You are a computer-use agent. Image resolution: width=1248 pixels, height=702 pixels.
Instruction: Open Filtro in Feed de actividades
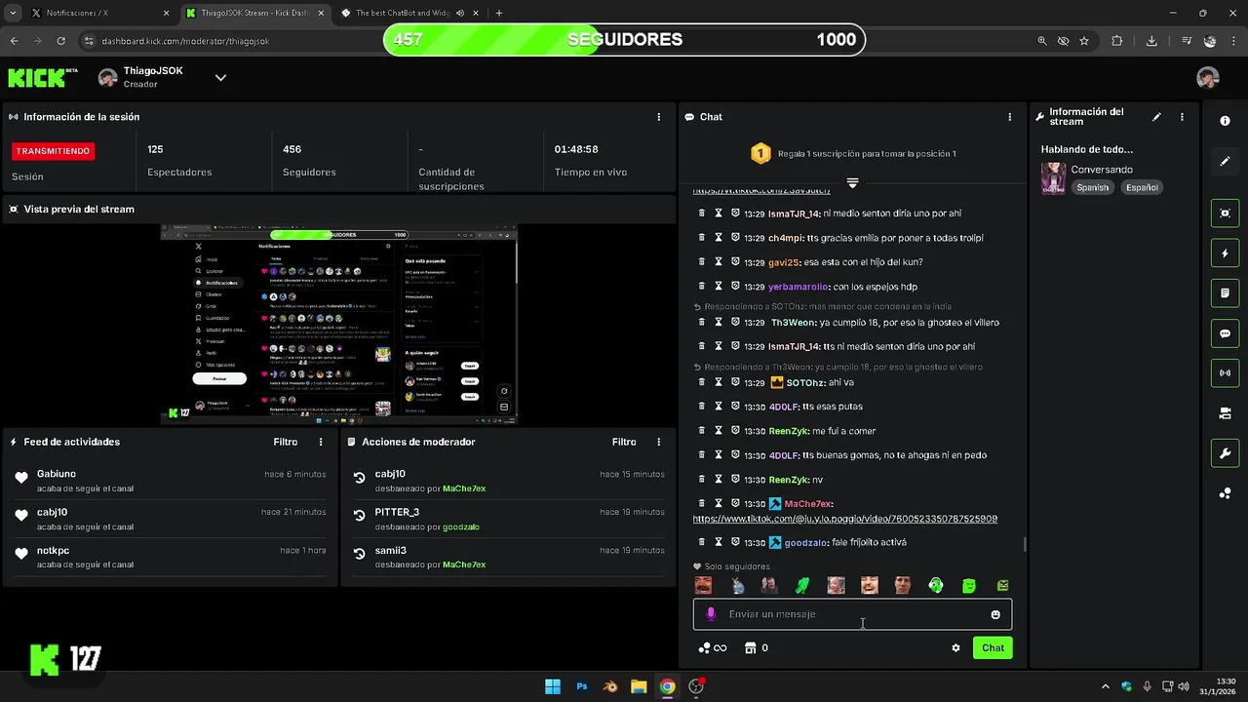(x=286, y=442)
